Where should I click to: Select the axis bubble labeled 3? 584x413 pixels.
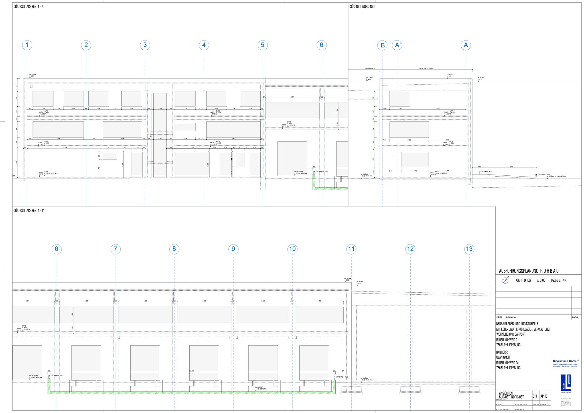[145, 45]
